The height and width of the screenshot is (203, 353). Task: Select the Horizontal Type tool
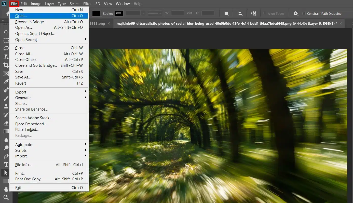coord(6,164)
